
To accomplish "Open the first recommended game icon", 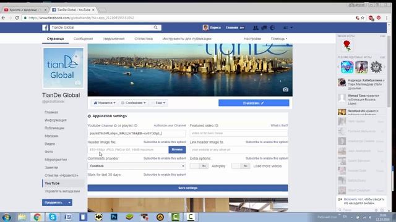I will click(347, 67).
